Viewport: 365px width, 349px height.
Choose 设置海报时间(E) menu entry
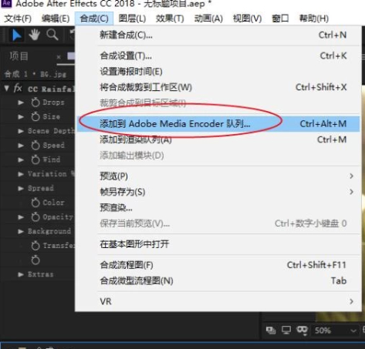pyautogui.click(x=218, y=72)
